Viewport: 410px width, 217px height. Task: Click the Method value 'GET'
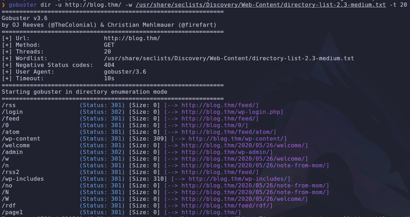(109, 45)
